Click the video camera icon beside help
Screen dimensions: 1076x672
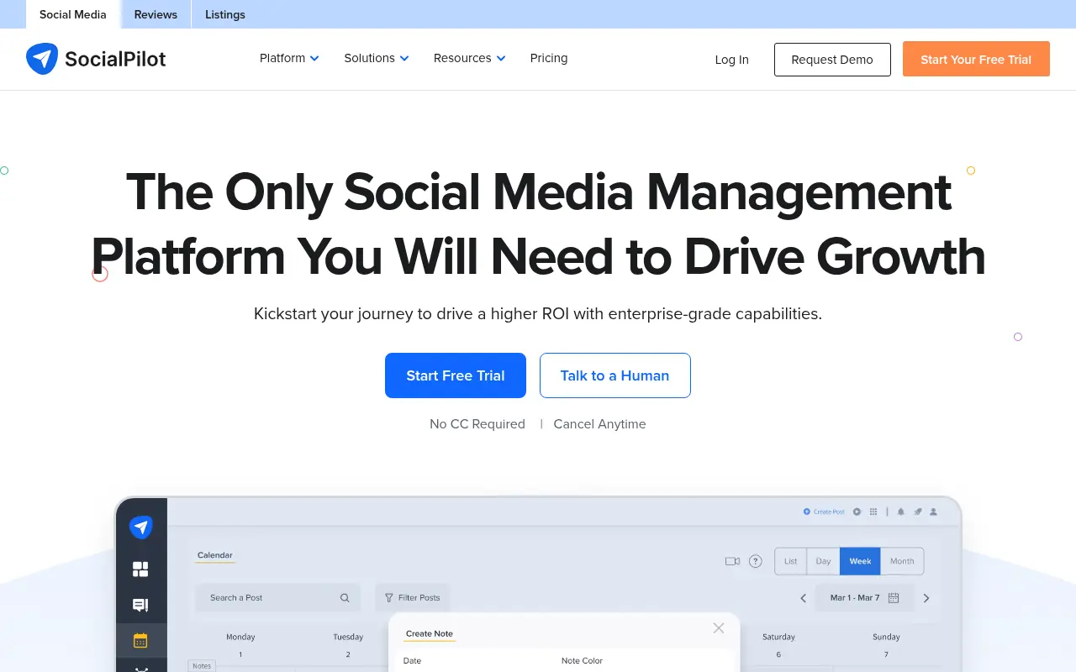731,561
